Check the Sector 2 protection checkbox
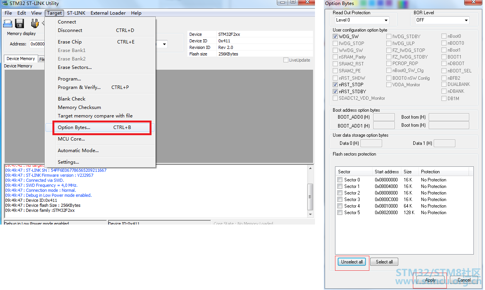This screenshot has height=290, width=485. (340, 193)
